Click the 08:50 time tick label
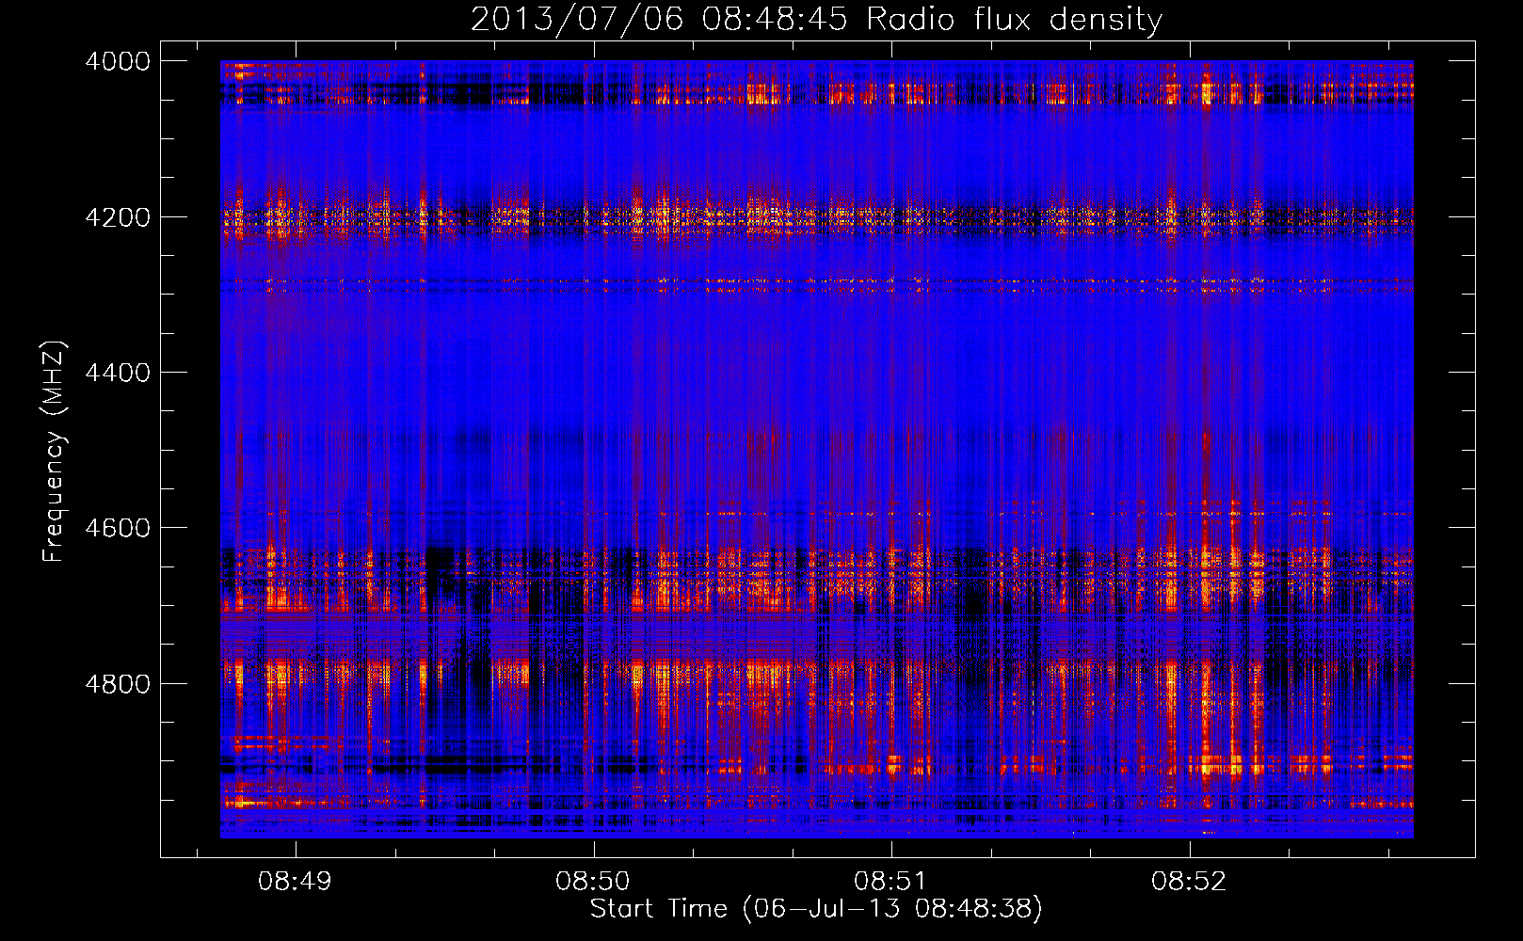The height and width of the screenshot is (941, 1523). [x=593, y=882]
